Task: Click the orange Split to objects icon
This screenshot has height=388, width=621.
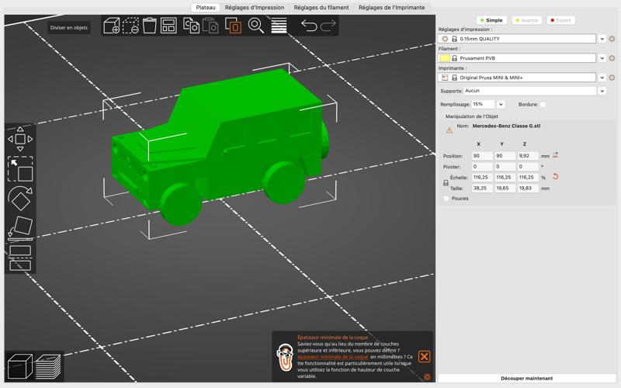Action: (234, 26)
